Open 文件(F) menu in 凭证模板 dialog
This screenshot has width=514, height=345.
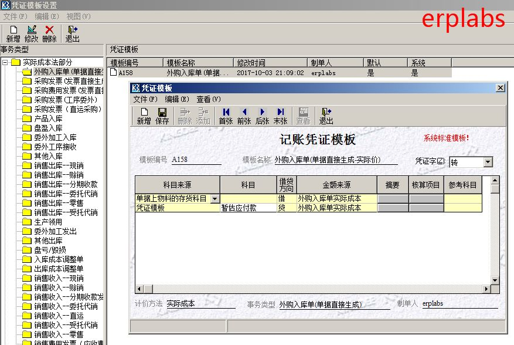click(145, 99)
